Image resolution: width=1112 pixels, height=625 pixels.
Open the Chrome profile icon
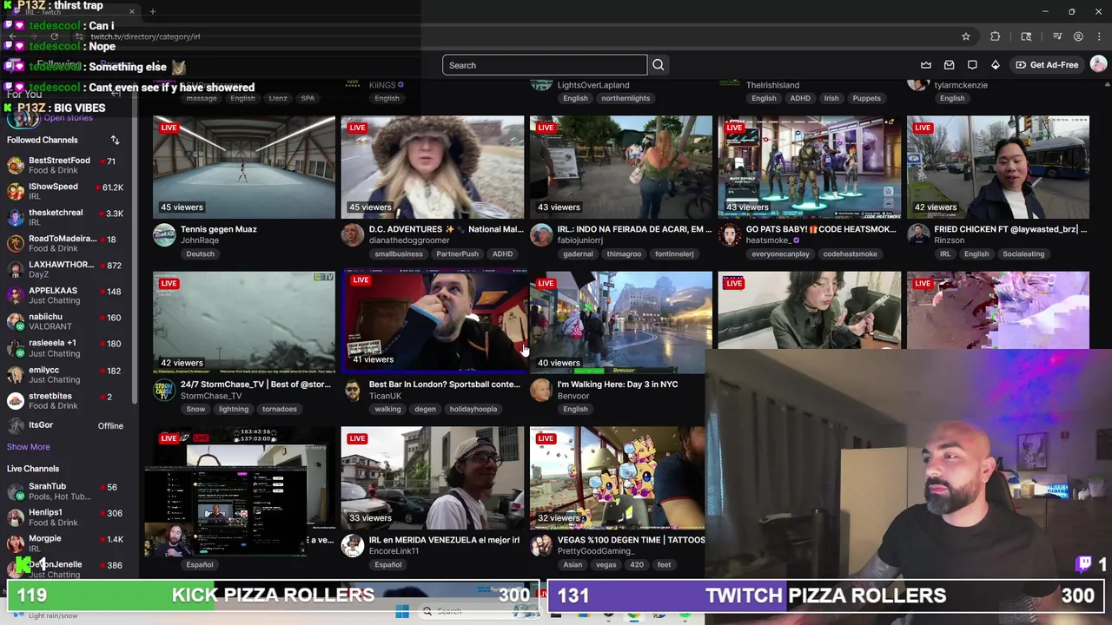[1078, 36]
